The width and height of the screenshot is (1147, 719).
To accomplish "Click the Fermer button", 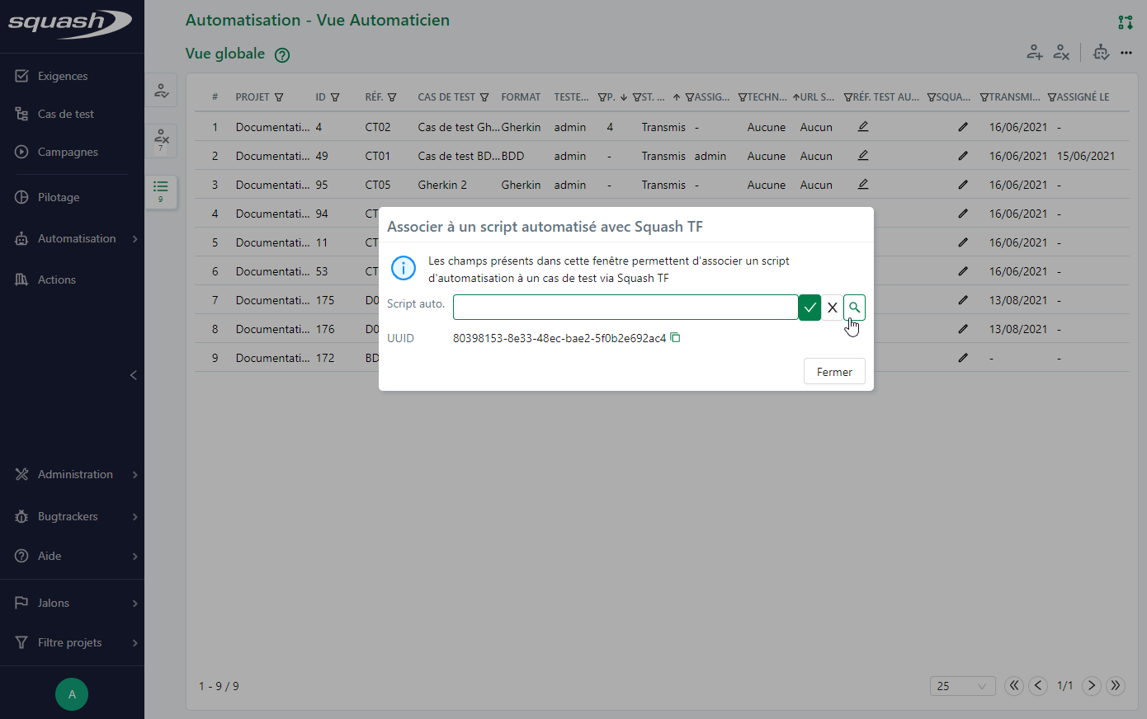I will [x=834, y=371].
